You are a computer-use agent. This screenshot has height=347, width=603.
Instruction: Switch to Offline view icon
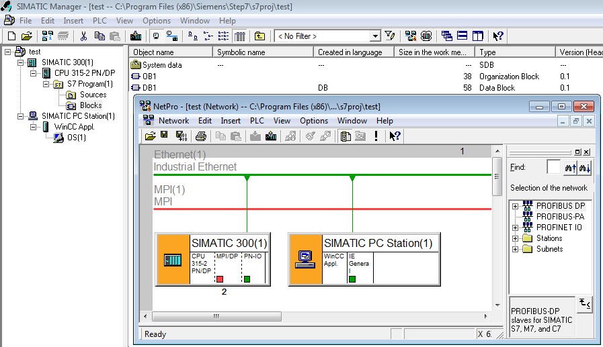pos(156,36)
